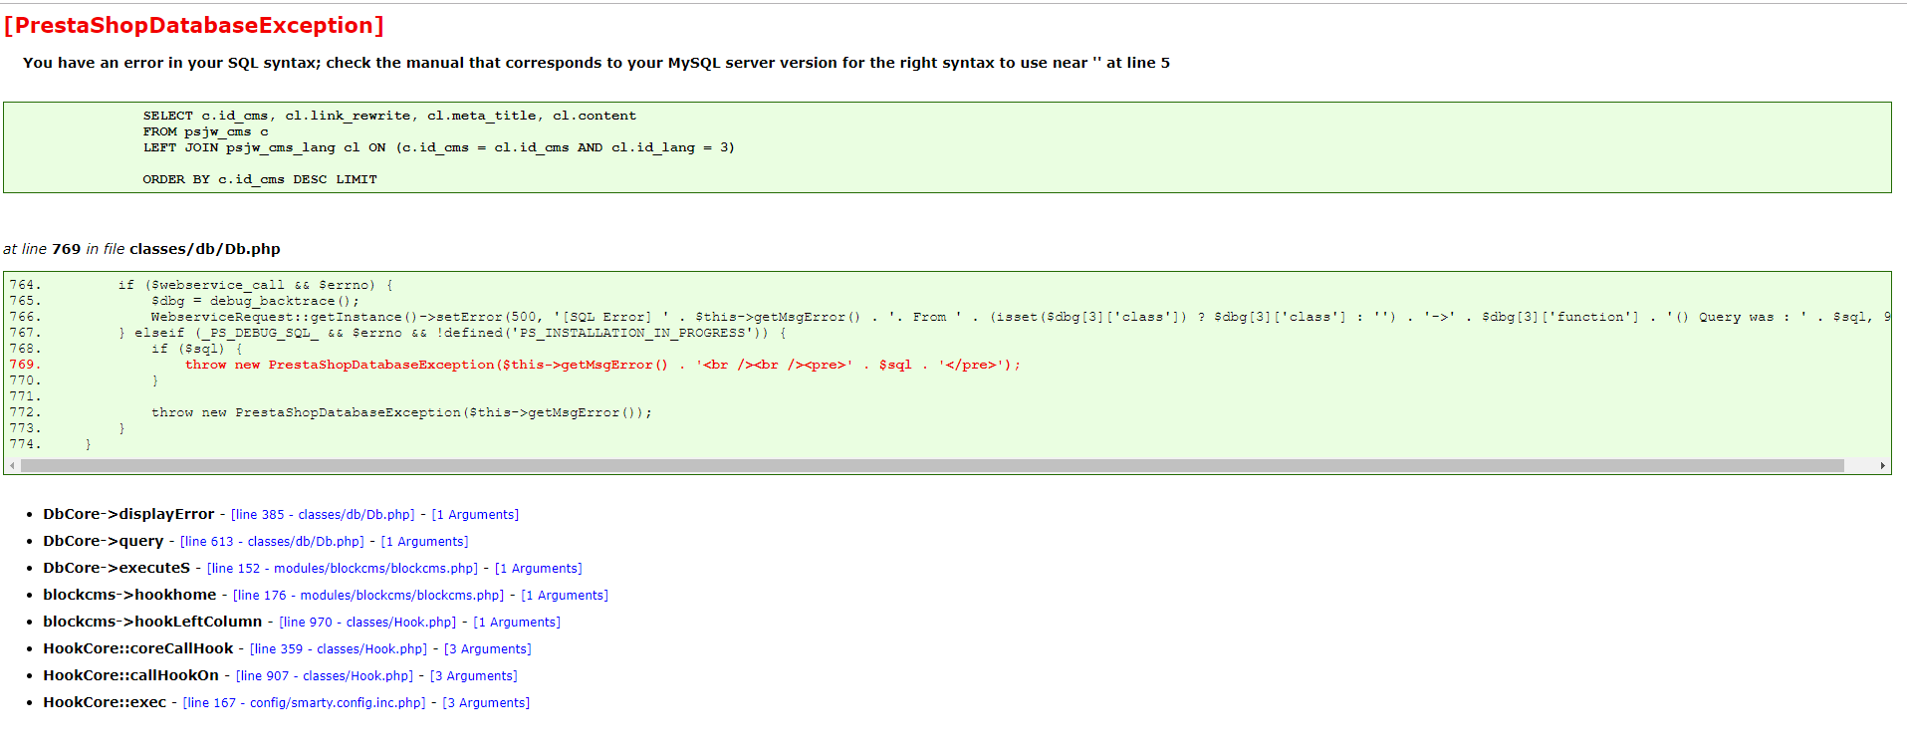Click code line 767 with _PS_DEBUG_SQL_ condition

(453, 333)
